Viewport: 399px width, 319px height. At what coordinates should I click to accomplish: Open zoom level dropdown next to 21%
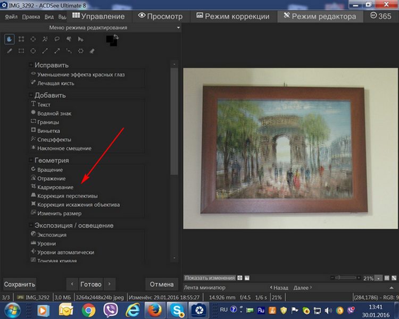[x=379, y=278]
